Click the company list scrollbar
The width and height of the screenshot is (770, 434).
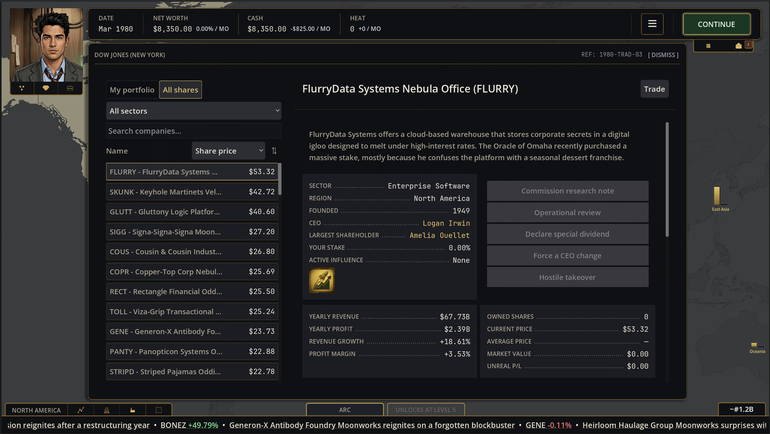(280, 179)
